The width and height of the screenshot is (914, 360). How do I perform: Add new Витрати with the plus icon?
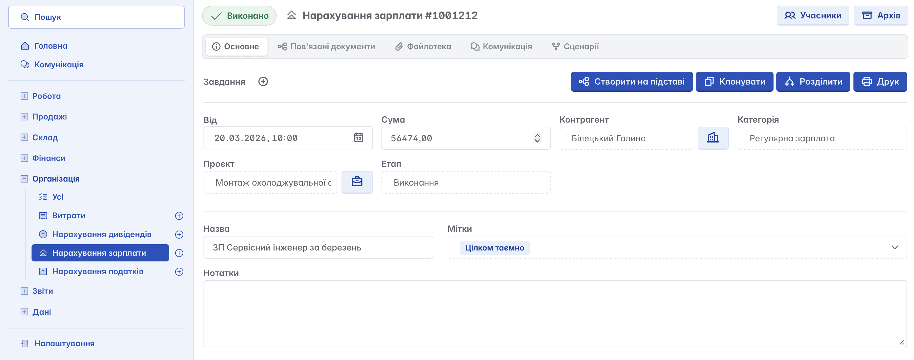179,216
